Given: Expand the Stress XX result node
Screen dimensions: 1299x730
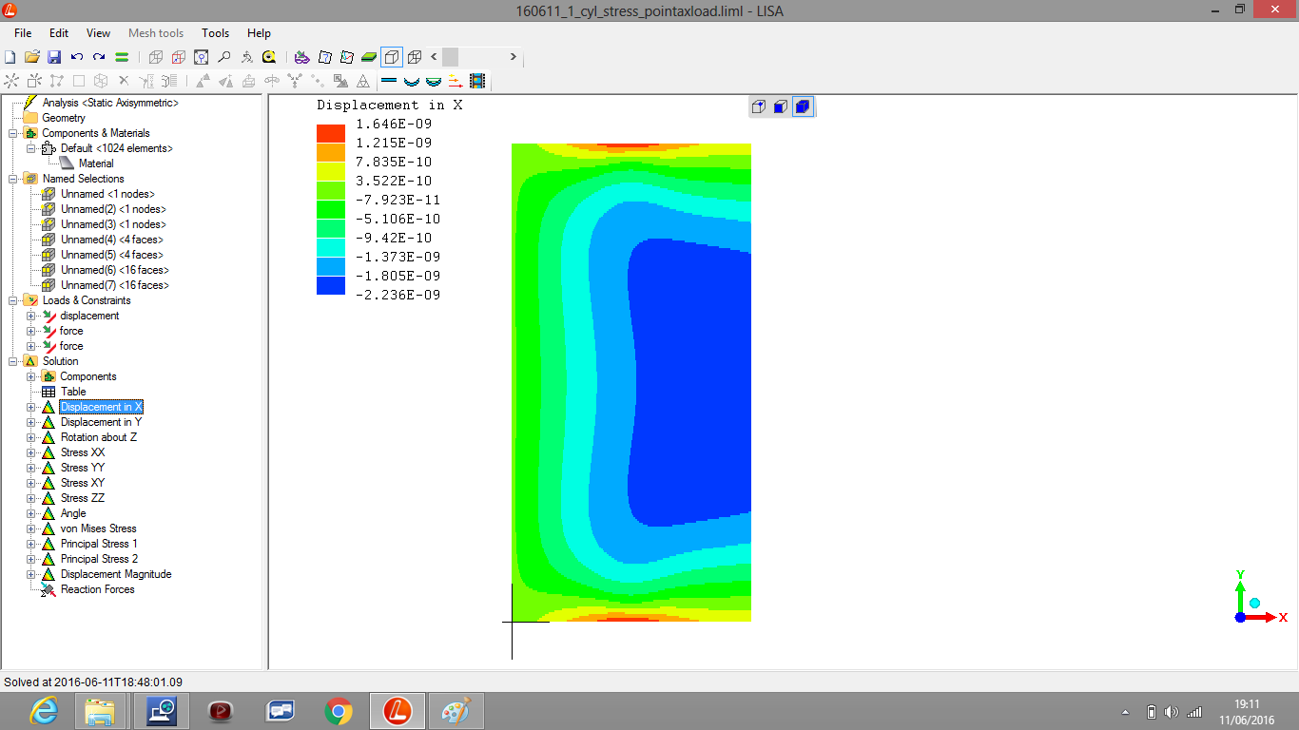Looking at the screenshot, I should 31,452.
